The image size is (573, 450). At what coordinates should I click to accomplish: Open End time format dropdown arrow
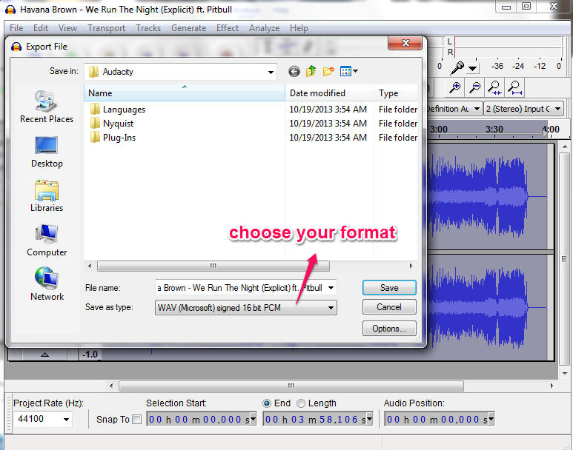coord(369,419)
